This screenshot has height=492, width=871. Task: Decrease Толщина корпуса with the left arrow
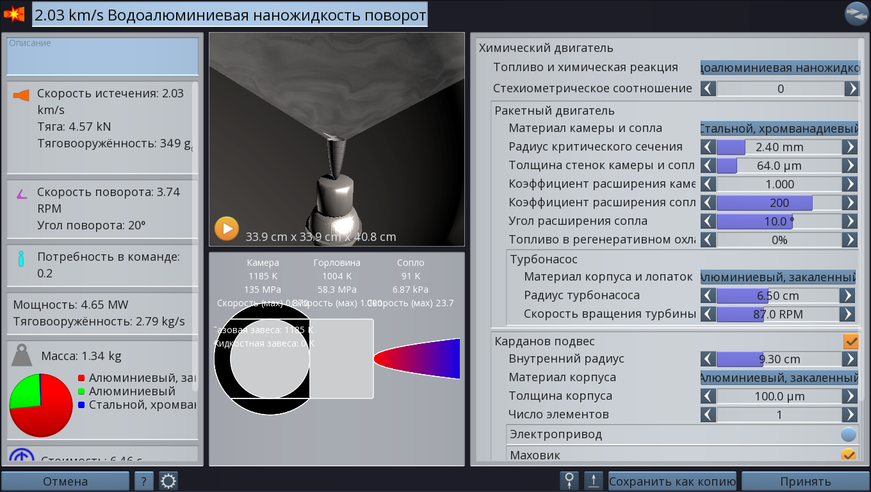pyautogui.click(x=708, y=397)
